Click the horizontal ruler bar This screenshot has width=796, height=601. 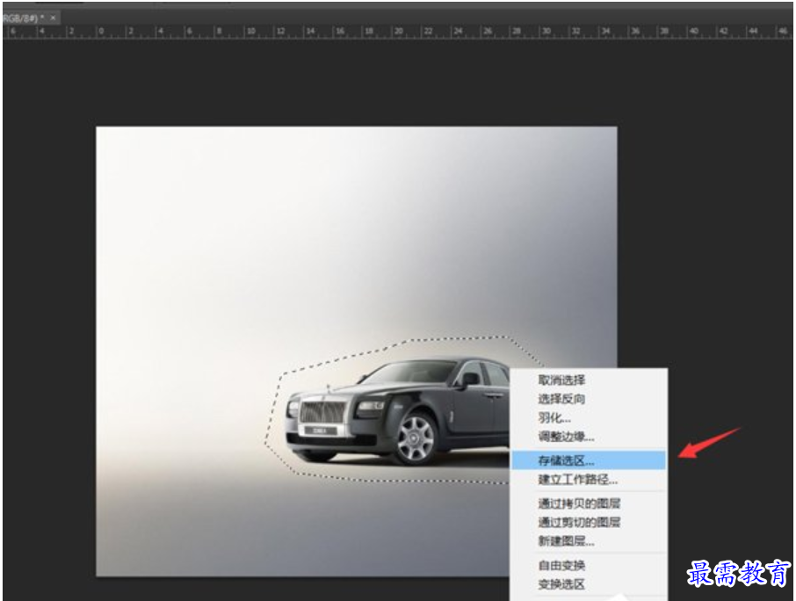click(x=398, y=32)
